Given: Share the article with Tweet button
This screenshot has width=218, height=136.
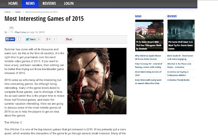Looking at the screenshot, I should [x=31, y=39].
